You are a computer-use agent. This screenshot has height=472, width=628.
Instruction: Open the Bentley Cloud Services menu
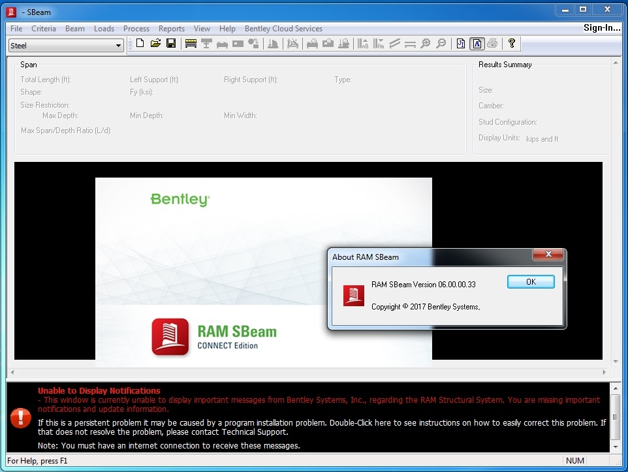(283, 29)
